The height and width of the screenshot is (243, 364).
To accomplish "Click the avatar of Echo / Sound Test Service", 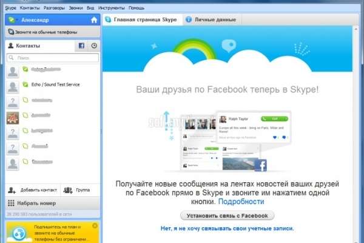I will tap(13, 87).
